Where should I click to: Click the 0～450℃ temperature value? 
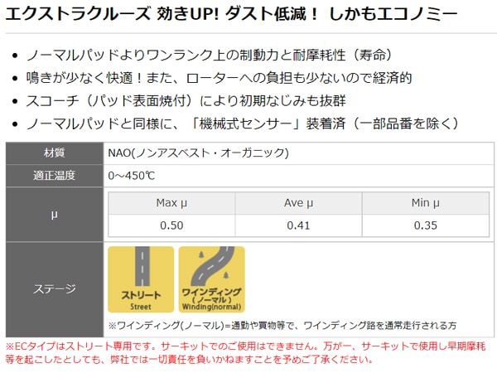tap(132, 175)
